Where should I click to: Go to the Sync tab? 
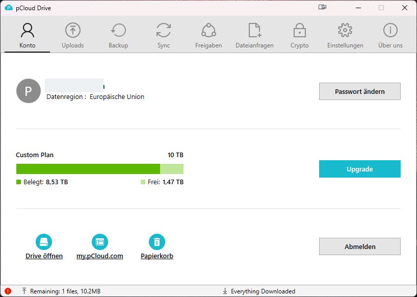(164, 36)
